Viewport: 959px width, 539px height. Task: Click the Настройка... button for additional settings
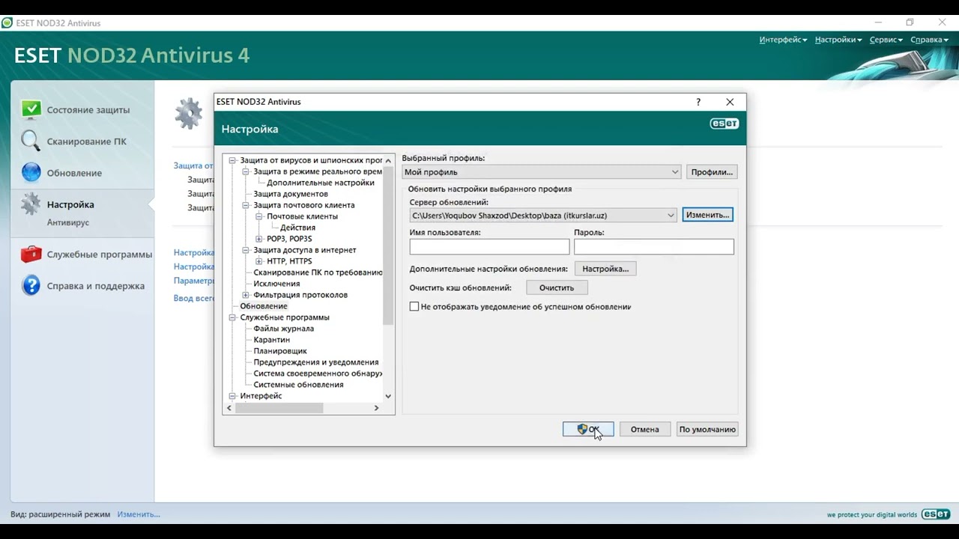(x=605, y=269)
